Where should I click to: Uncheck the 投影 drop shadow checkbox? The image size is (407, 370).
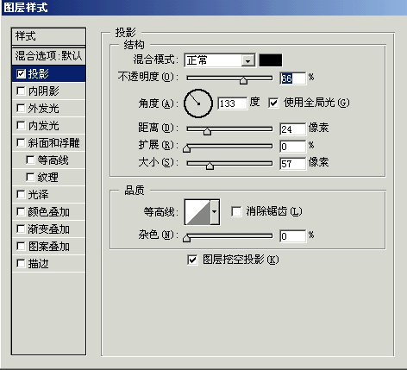click(21, 74)
